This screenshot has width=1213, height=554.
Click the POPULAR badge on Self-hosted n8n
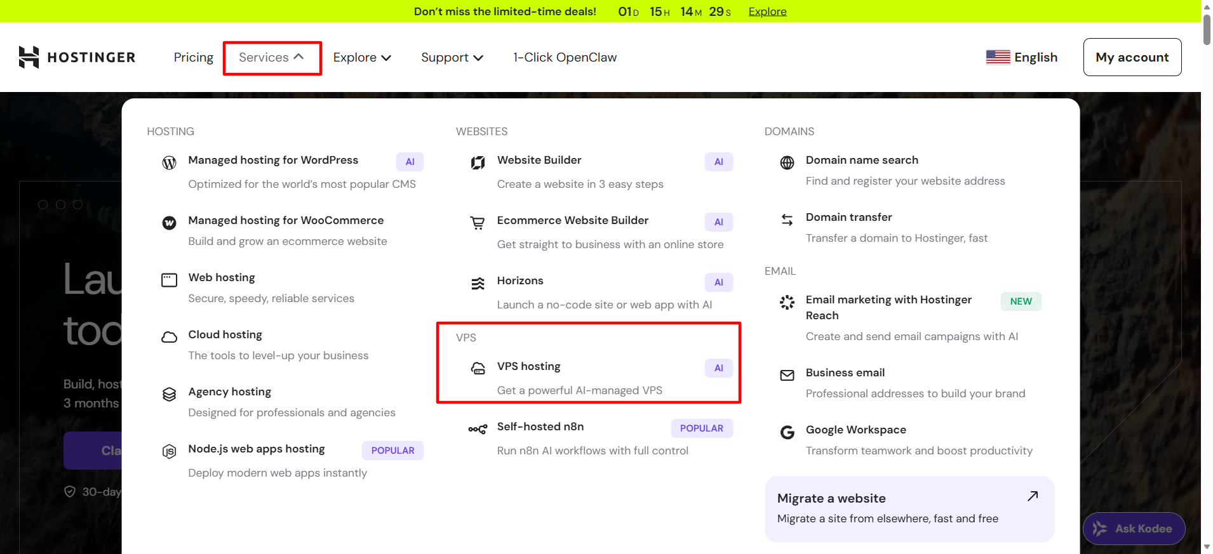(702, 428)
